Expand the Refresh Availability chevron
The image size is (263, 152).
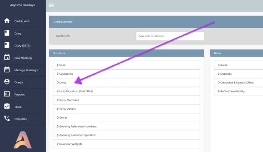(219, 91)
